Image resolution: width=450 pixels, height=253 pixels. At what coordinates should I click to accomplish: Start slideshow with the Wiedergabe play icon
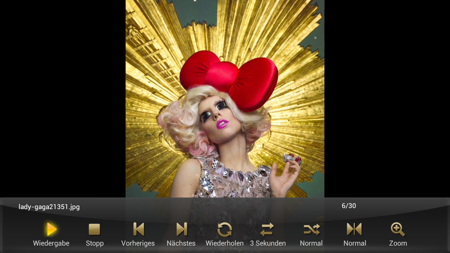(x=51, y=229)
